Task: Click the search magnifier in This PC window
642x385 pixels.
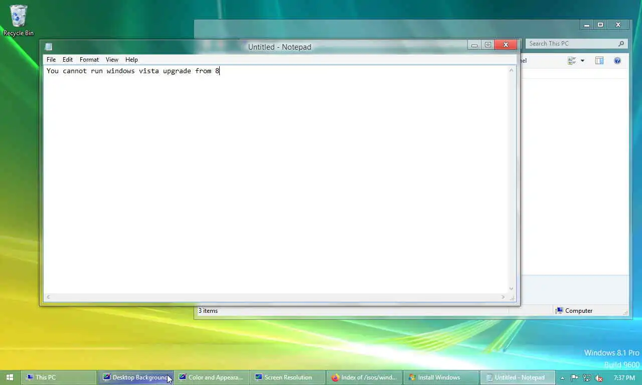Action: (x=621, y=44)
